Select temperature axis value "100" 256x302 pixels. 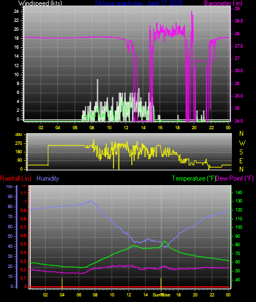click(239, 227)
